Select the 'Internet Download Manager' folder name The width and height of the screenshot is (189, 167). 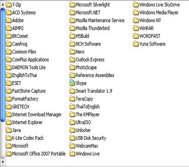tap(37, 115)
